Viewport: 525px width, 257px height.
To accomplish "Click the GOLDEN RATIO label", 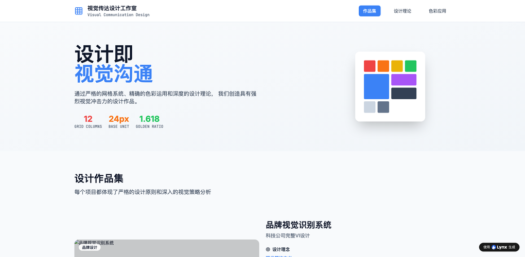I will [150, 126].
